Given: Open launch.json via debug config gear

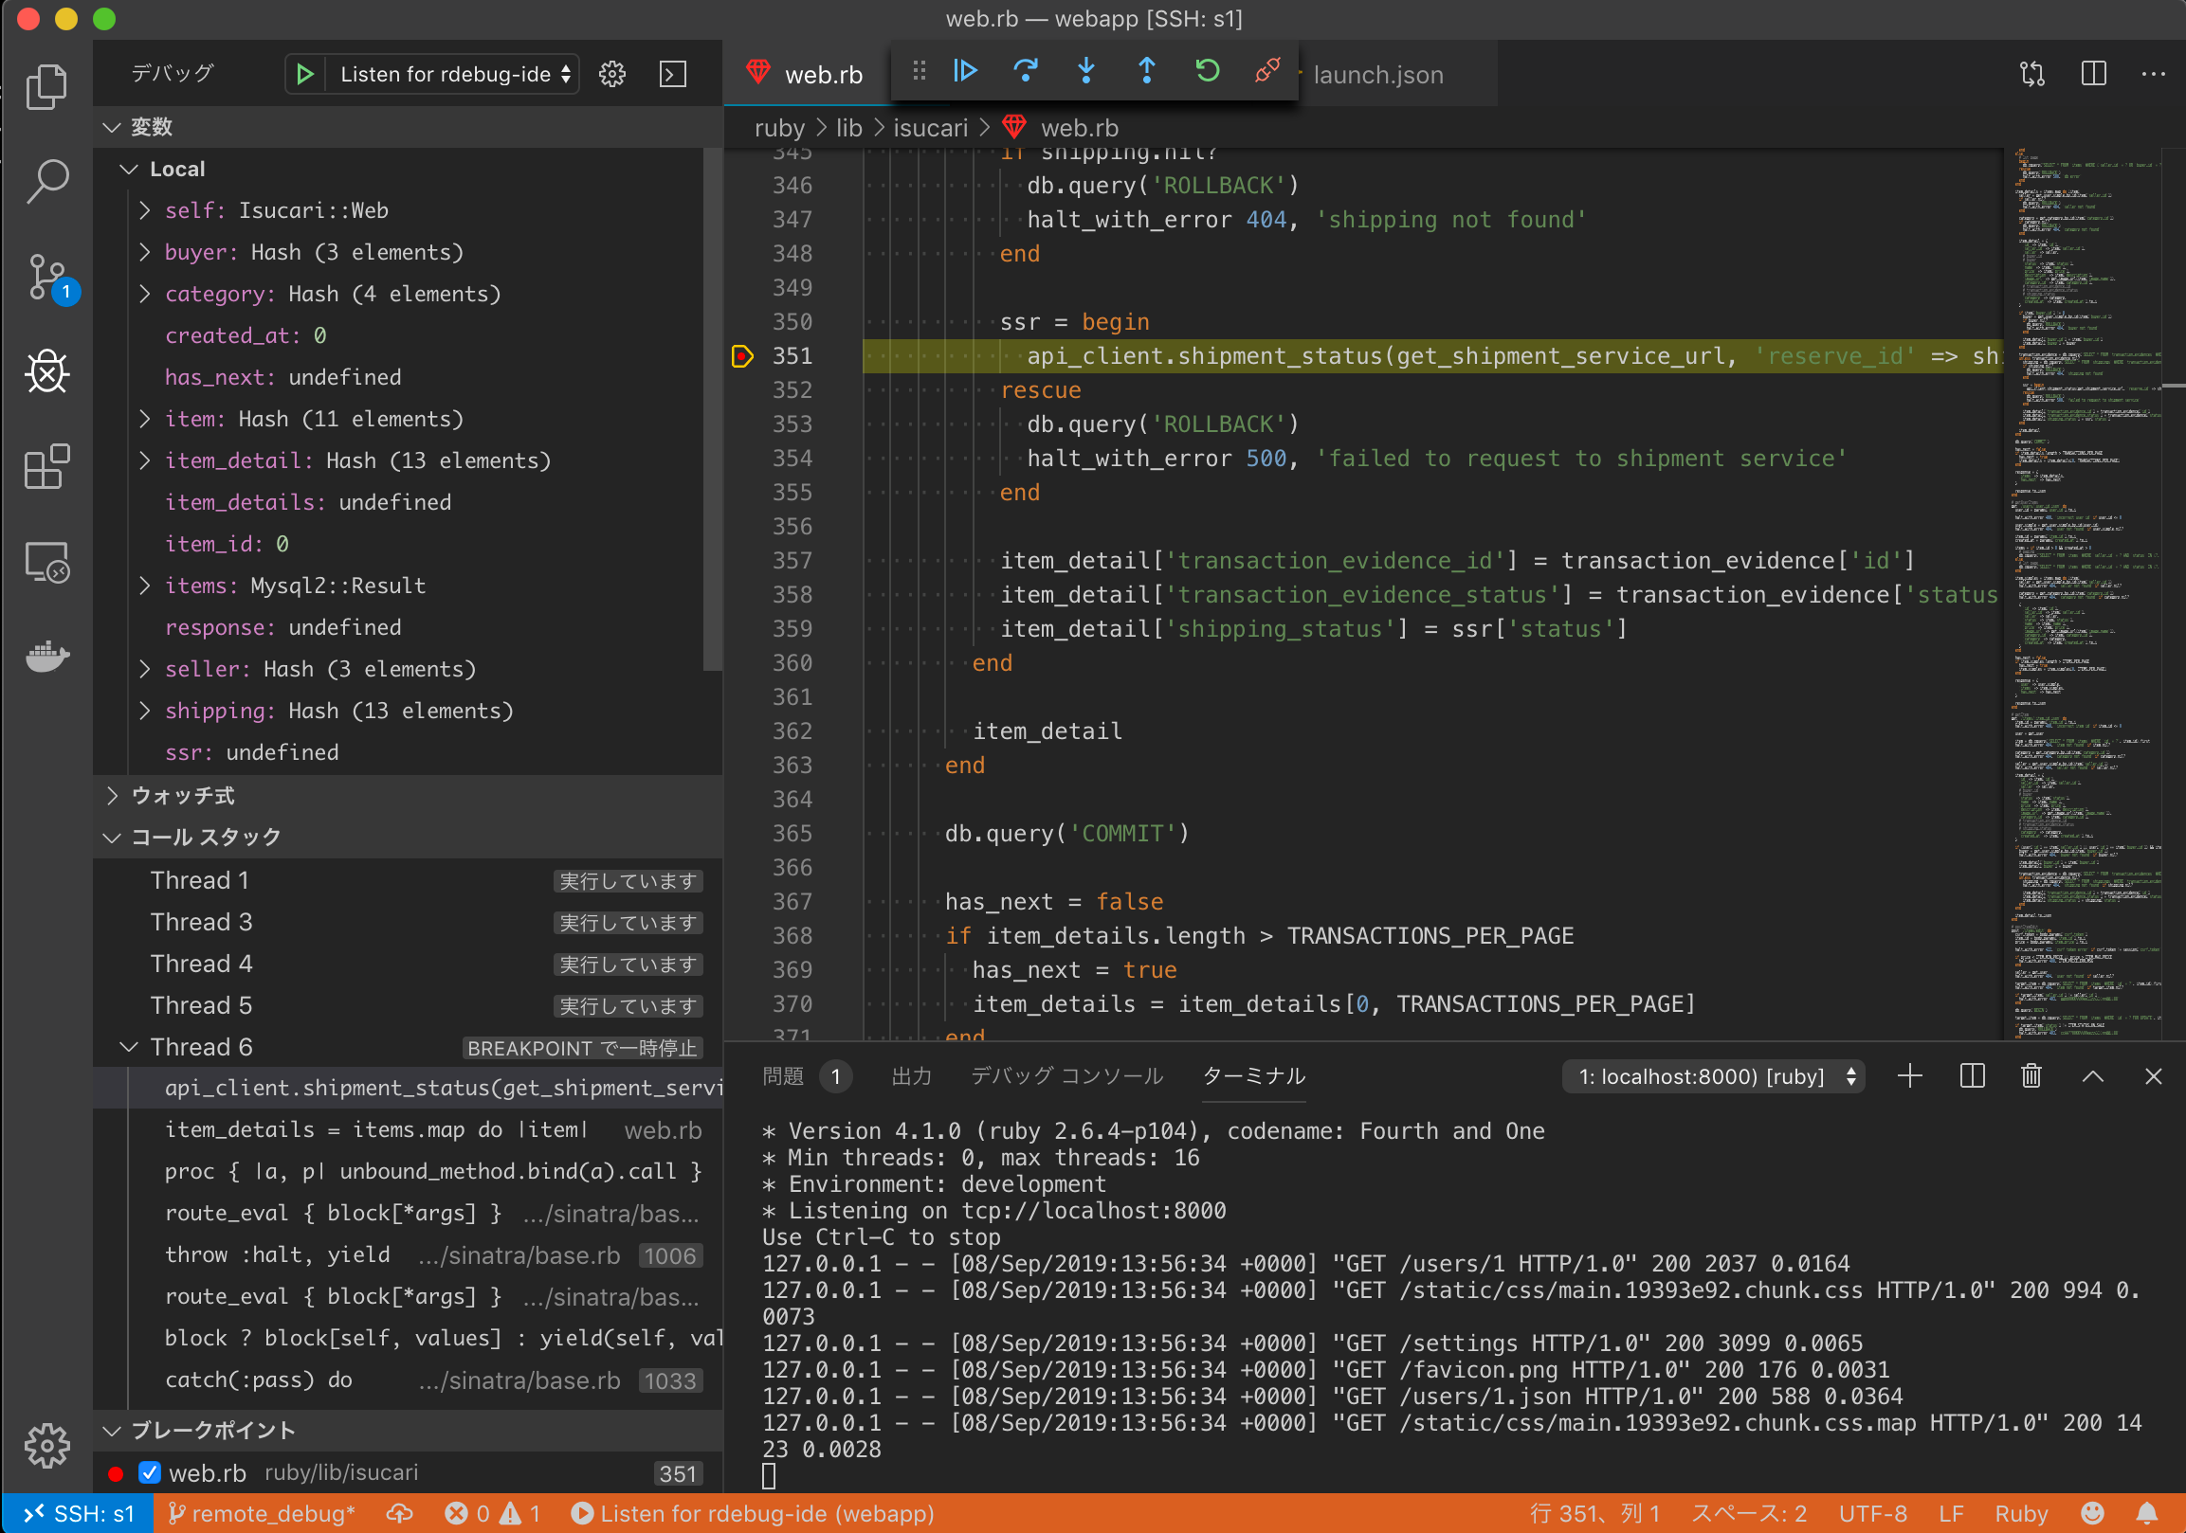Looking at the screenshot, I should click(612, 73).
